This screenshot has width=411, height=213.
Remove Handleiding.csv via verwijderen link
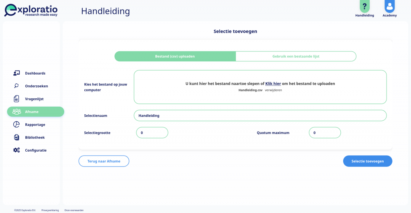tap(273, 90)
